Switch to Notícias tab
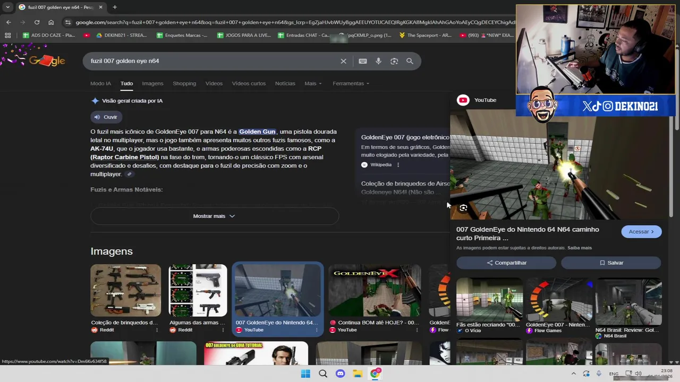This screenshot has width=680, height=382. coord(285,83)
